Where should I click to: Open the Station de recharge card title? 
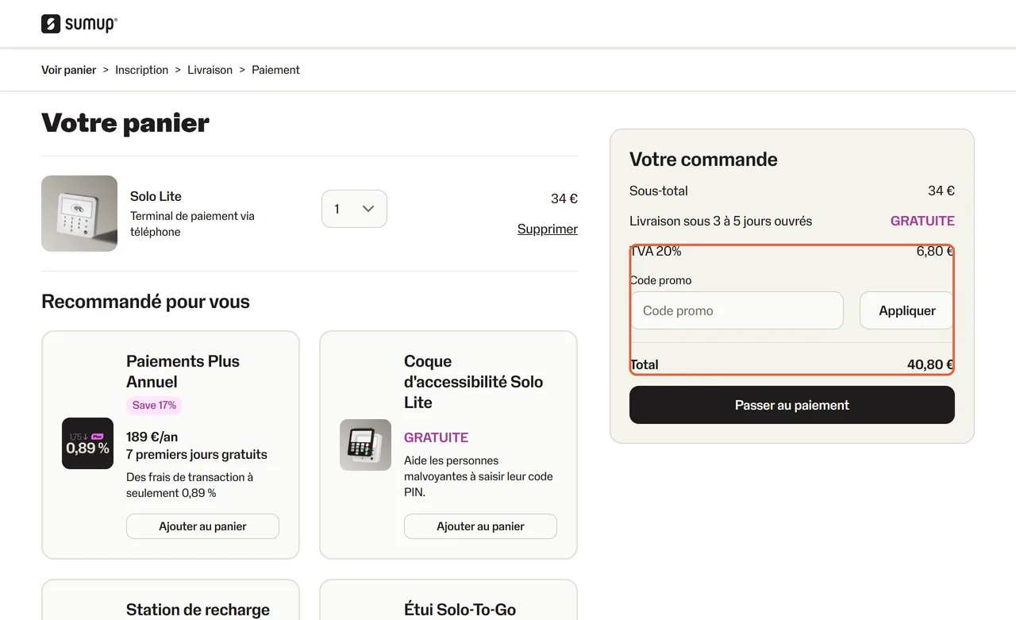(198, 610)
